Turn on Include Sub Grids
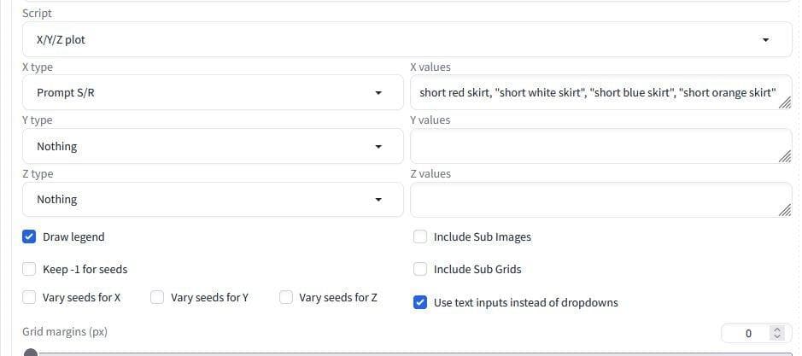802x356 pixels. point(421,270)
